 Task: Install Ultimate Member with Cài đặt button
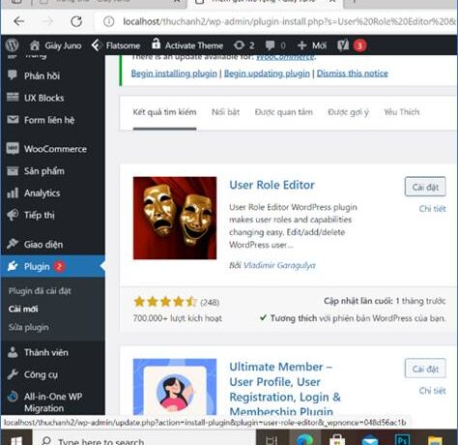(x=425, y=369)
